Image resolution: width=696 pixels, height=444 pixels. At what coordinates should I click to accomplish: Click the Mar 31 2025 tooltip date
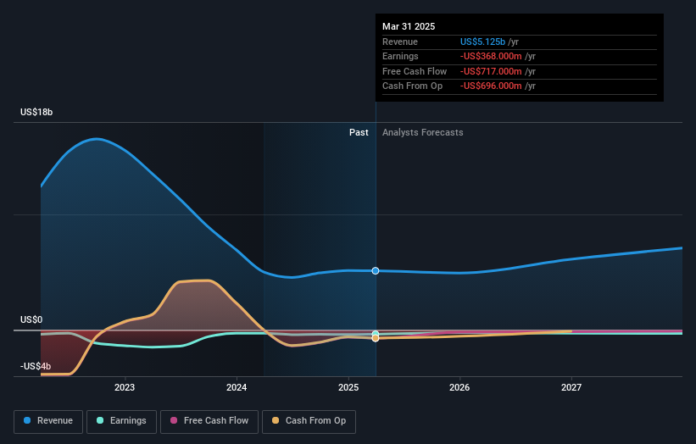coord(409,26)
